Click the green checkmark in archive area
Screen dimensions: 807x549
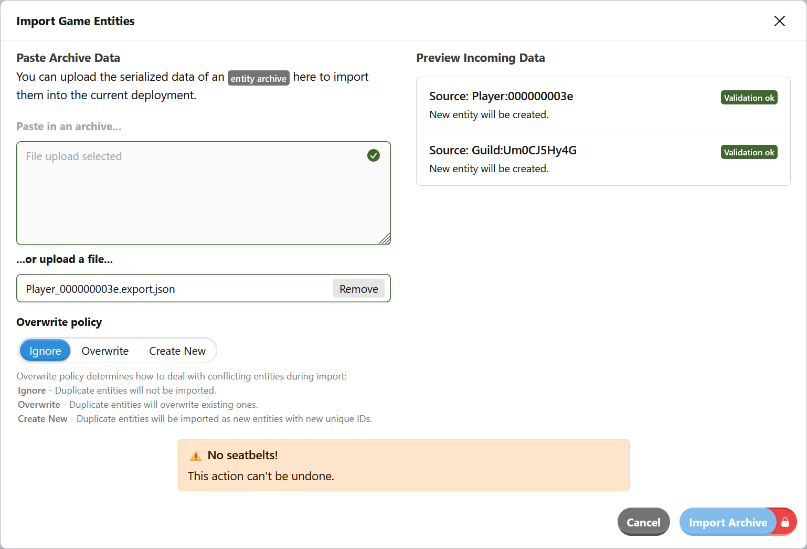(x=374, y=155)
